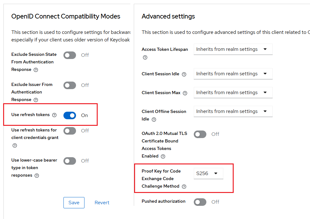The height and width of the screenshot is (219, 310).
Task: Show help for Exclude Issuer From Authentication Response
Action: [x=36, y=100]
